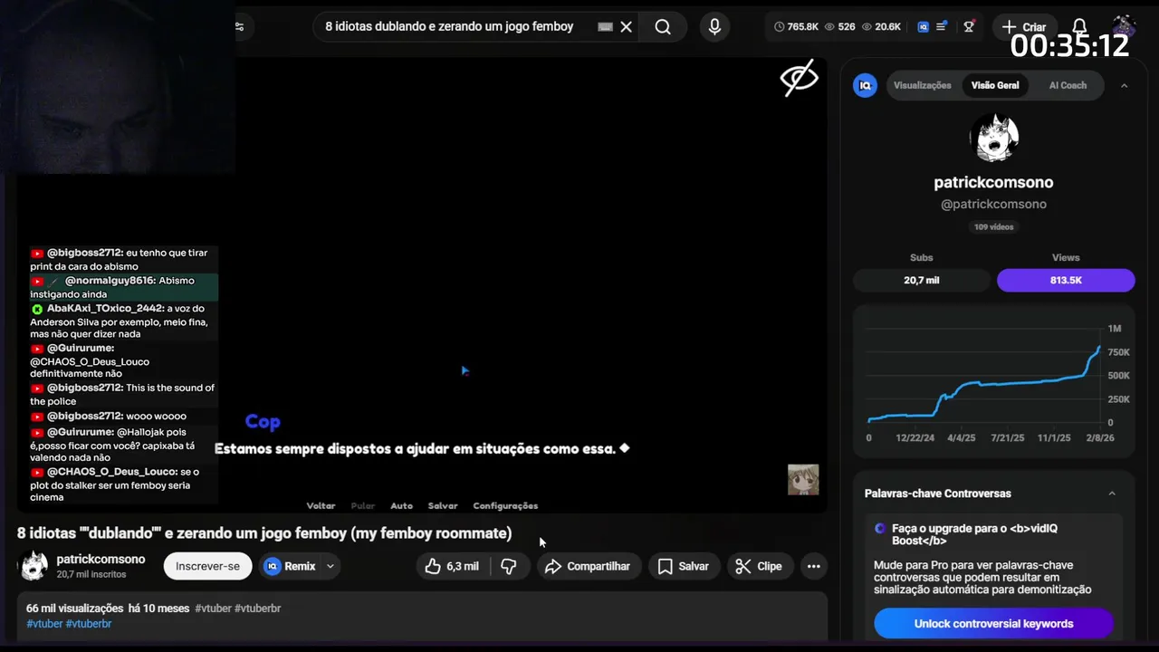The height and width of the screenshot is (652, 1159).
Task: Dislike the video with thumbs down
Action: click(x=509, y=566)
